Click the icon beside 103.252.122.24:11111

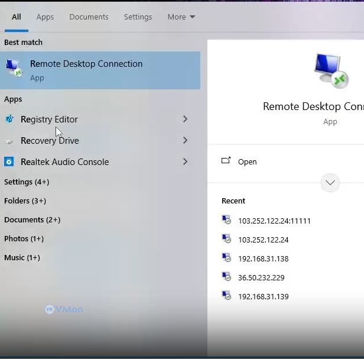click(226, 220)
